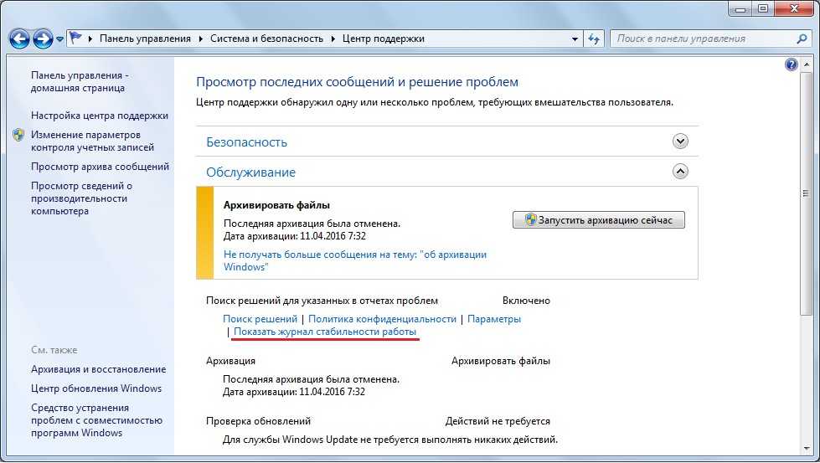Open Система и безопасность breadcrumb

click(x=266, y=39)
